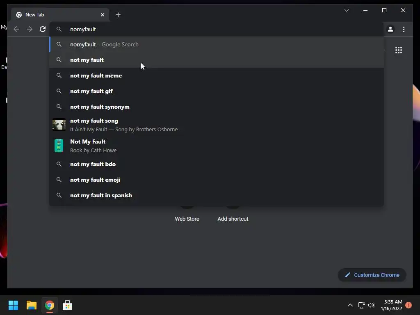420x315 pixels.
Task: Expand the system tray hidden icons chevron
Action: (x=350, y=305)
